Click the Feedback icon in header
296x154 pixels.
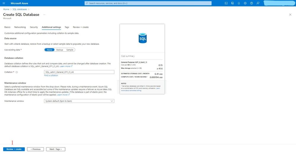pyautogui.click(x=258, y=3)
